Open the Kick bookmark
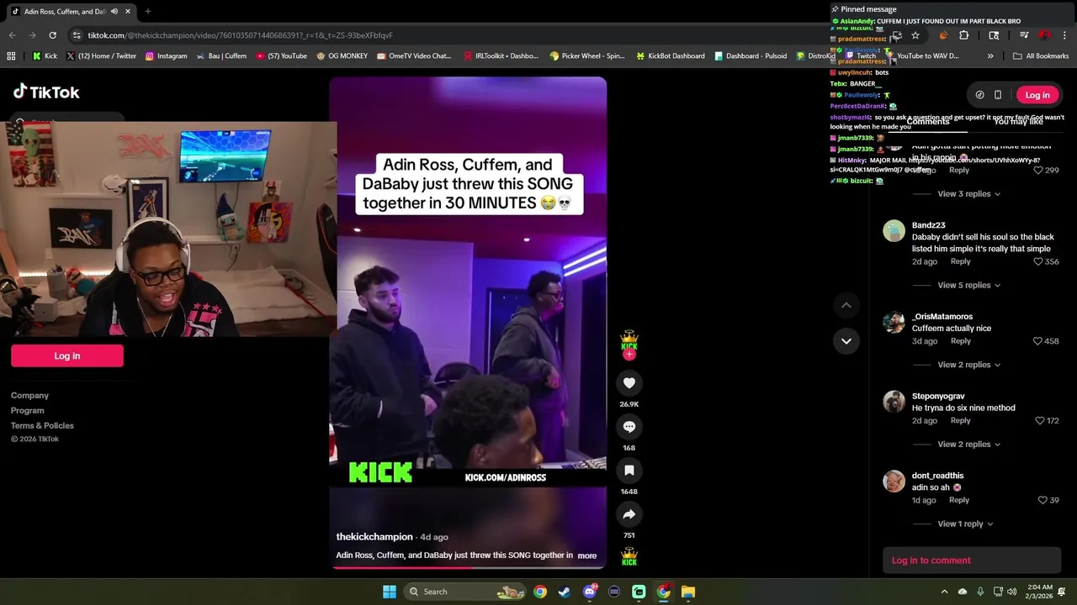 (x=45, y=56)
